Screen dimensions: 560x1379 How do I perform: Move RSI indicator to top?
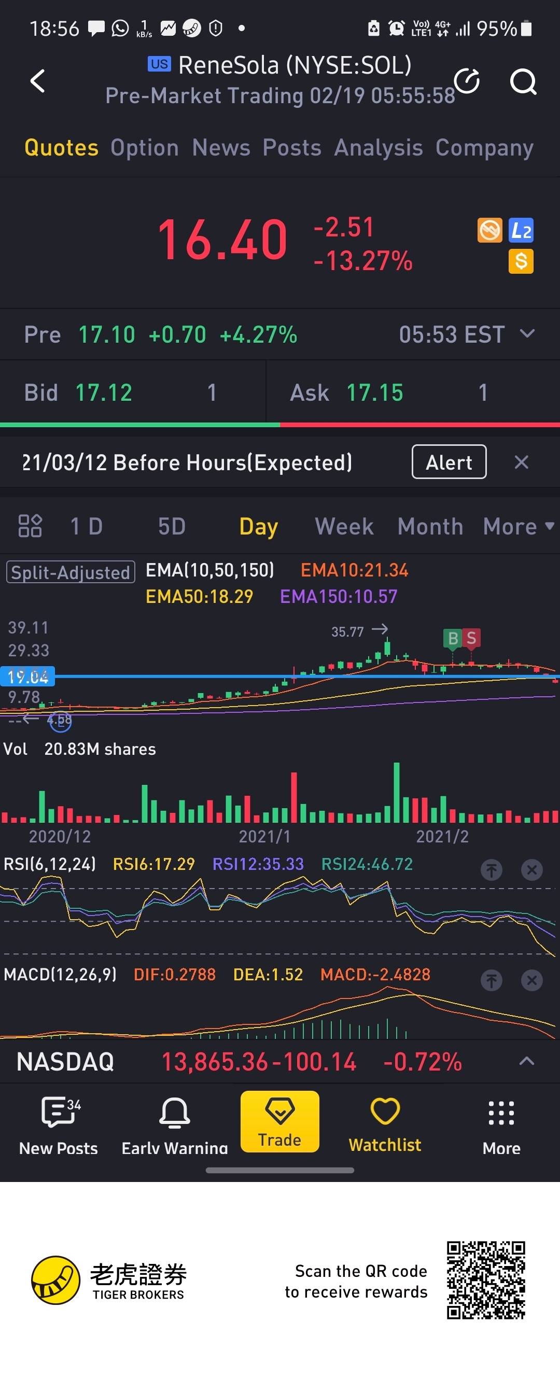[x=491, y=870]
